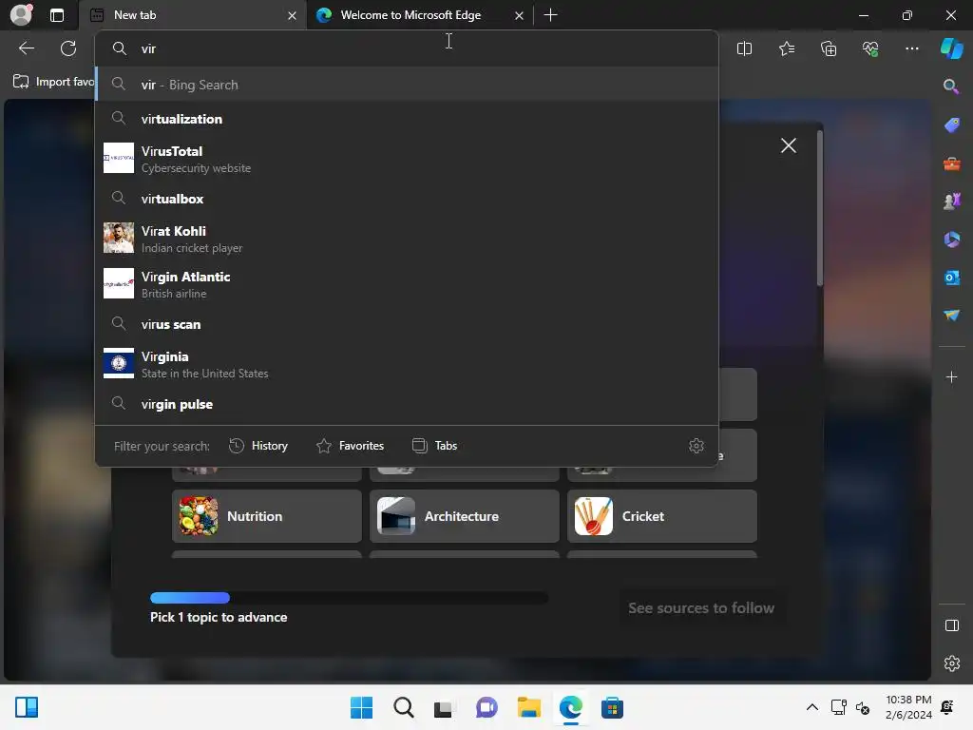Click the taskbar Edge browser icon
The image size is (973, 730).
point(570,707)
